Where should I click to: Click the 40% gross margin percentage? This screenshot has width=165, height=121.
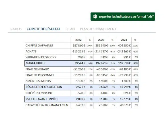click(136, 63)
